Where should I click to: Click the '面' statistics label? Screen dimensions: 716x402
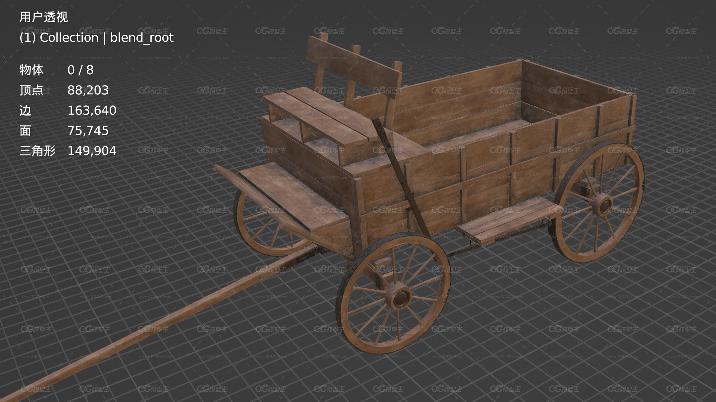[25, 131]
